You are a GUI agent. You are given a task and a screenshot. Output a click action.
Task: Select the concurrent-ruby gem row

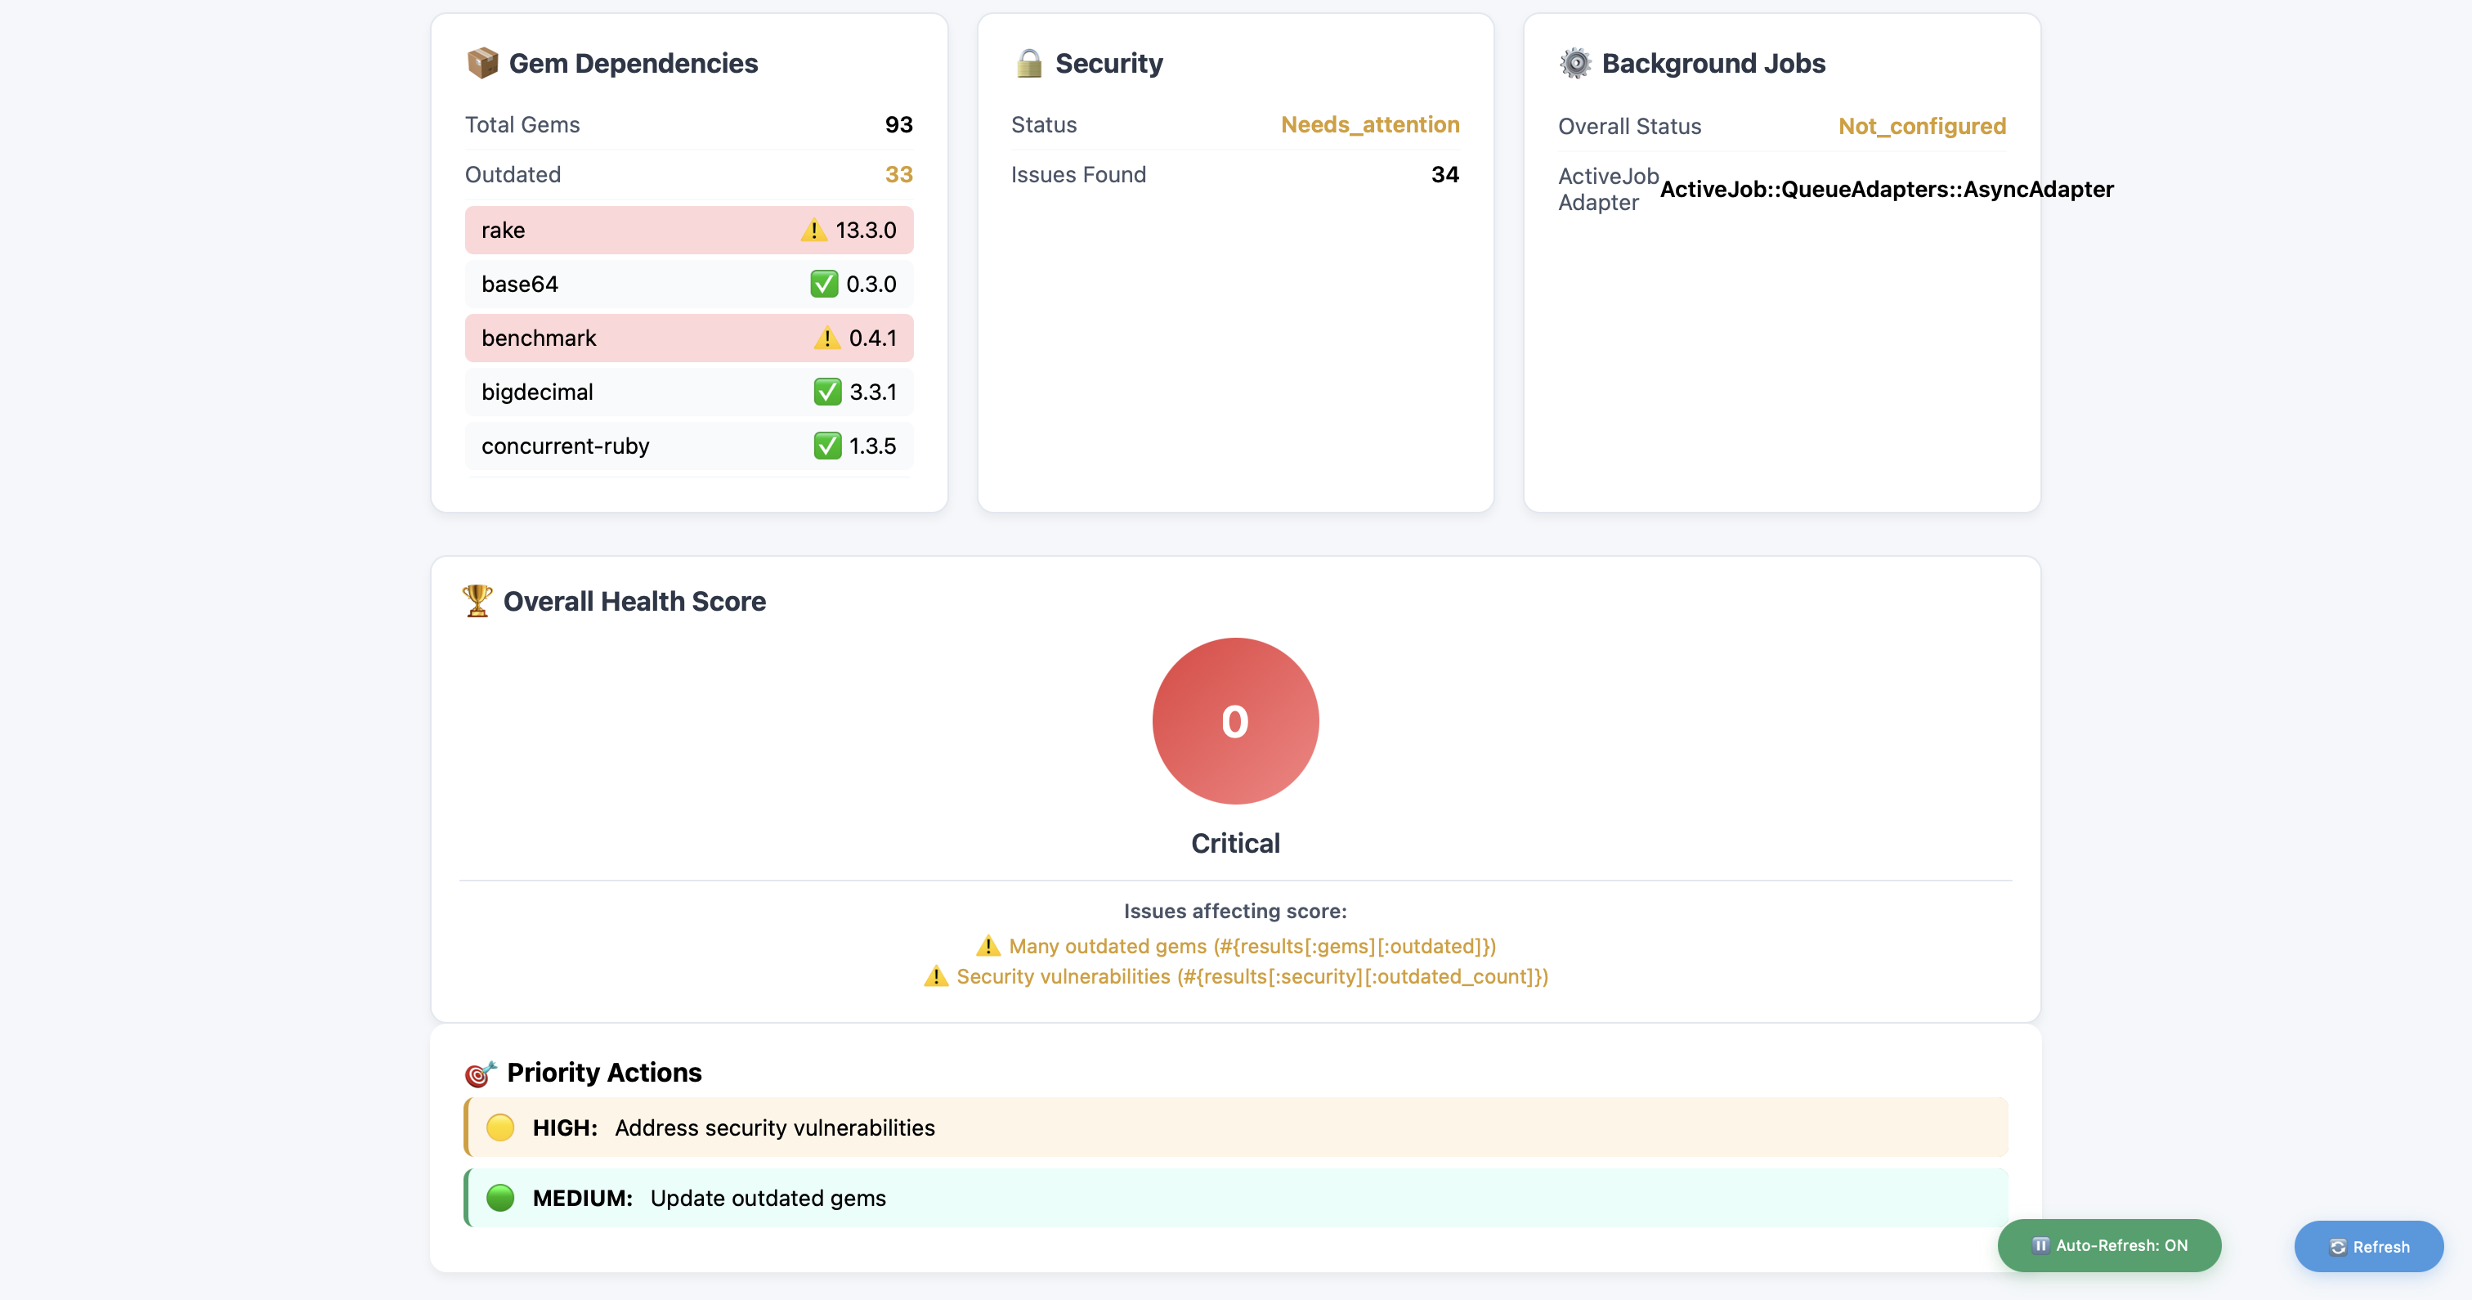pos(688,445)
